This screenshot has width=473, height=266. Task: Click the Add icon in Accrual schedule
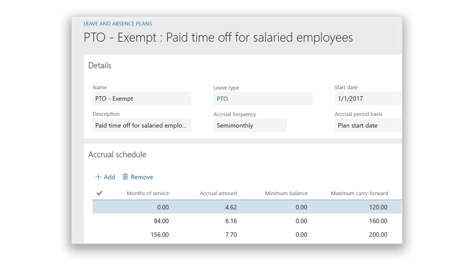(x=105, y=177)
